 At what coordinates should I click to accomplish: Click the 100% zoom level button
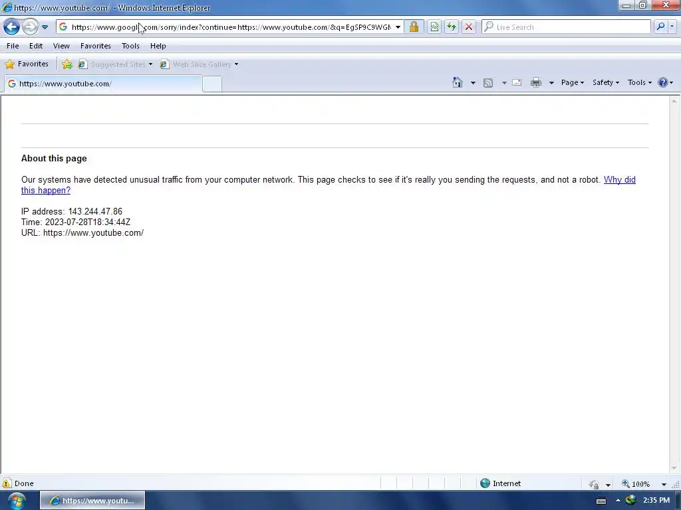(x=636, y=483)
